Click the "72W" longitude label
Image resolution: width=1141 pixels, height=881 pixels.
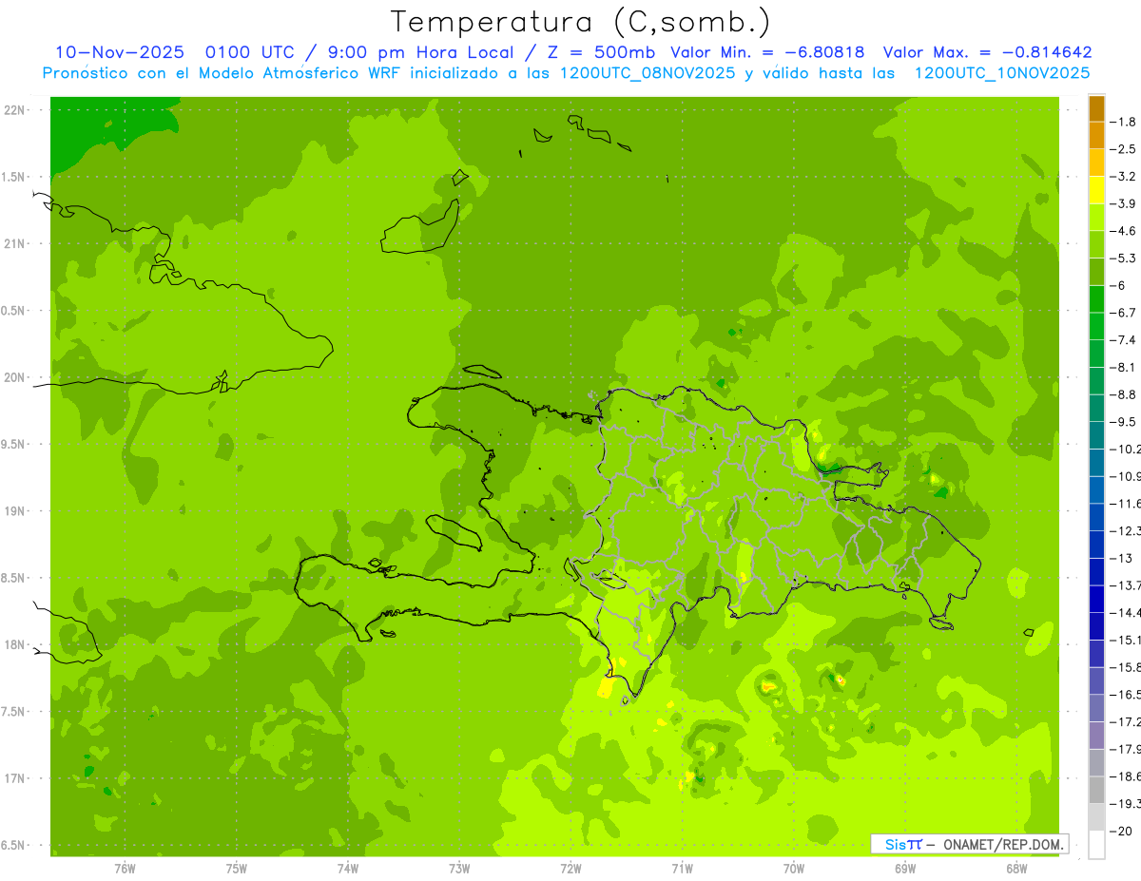click(x=570, y=869)
